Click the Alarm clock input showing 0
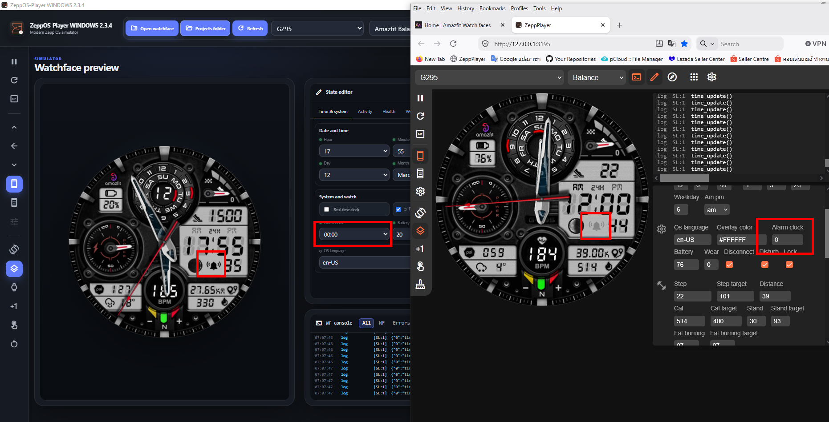Screen dimensions: 829x422 point(788,240)
